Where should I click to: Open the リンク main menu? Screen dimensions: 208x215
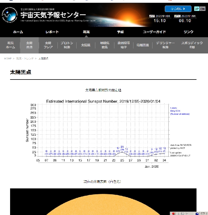click(x=188, y=32)
